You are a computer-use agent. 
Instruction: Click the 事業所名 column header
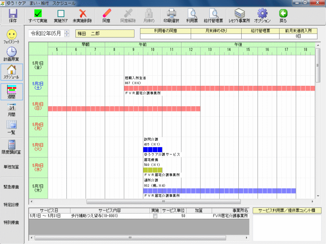click(231, 210)
